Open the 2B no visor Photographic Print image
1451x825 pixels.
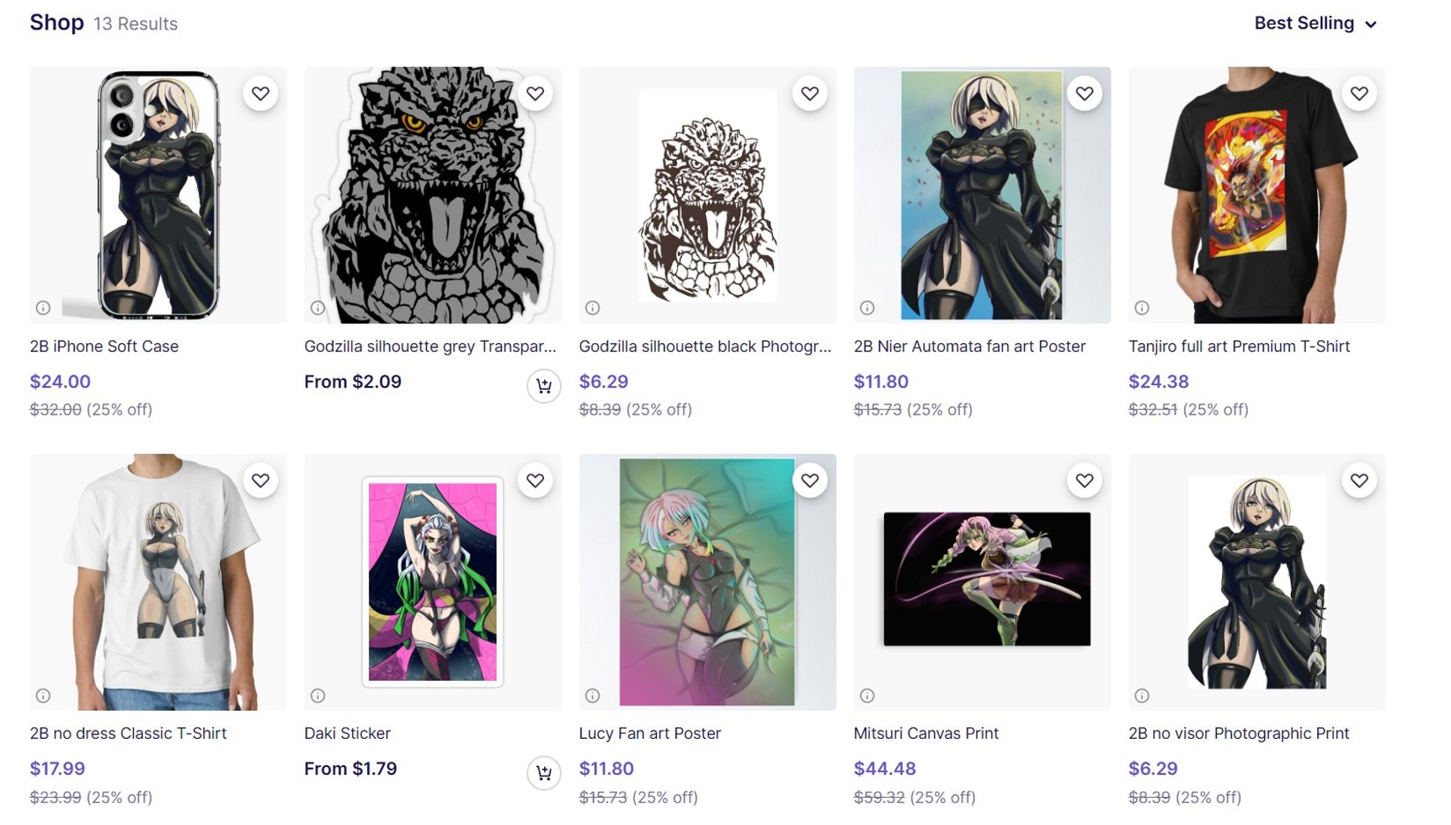point(1256,582)
